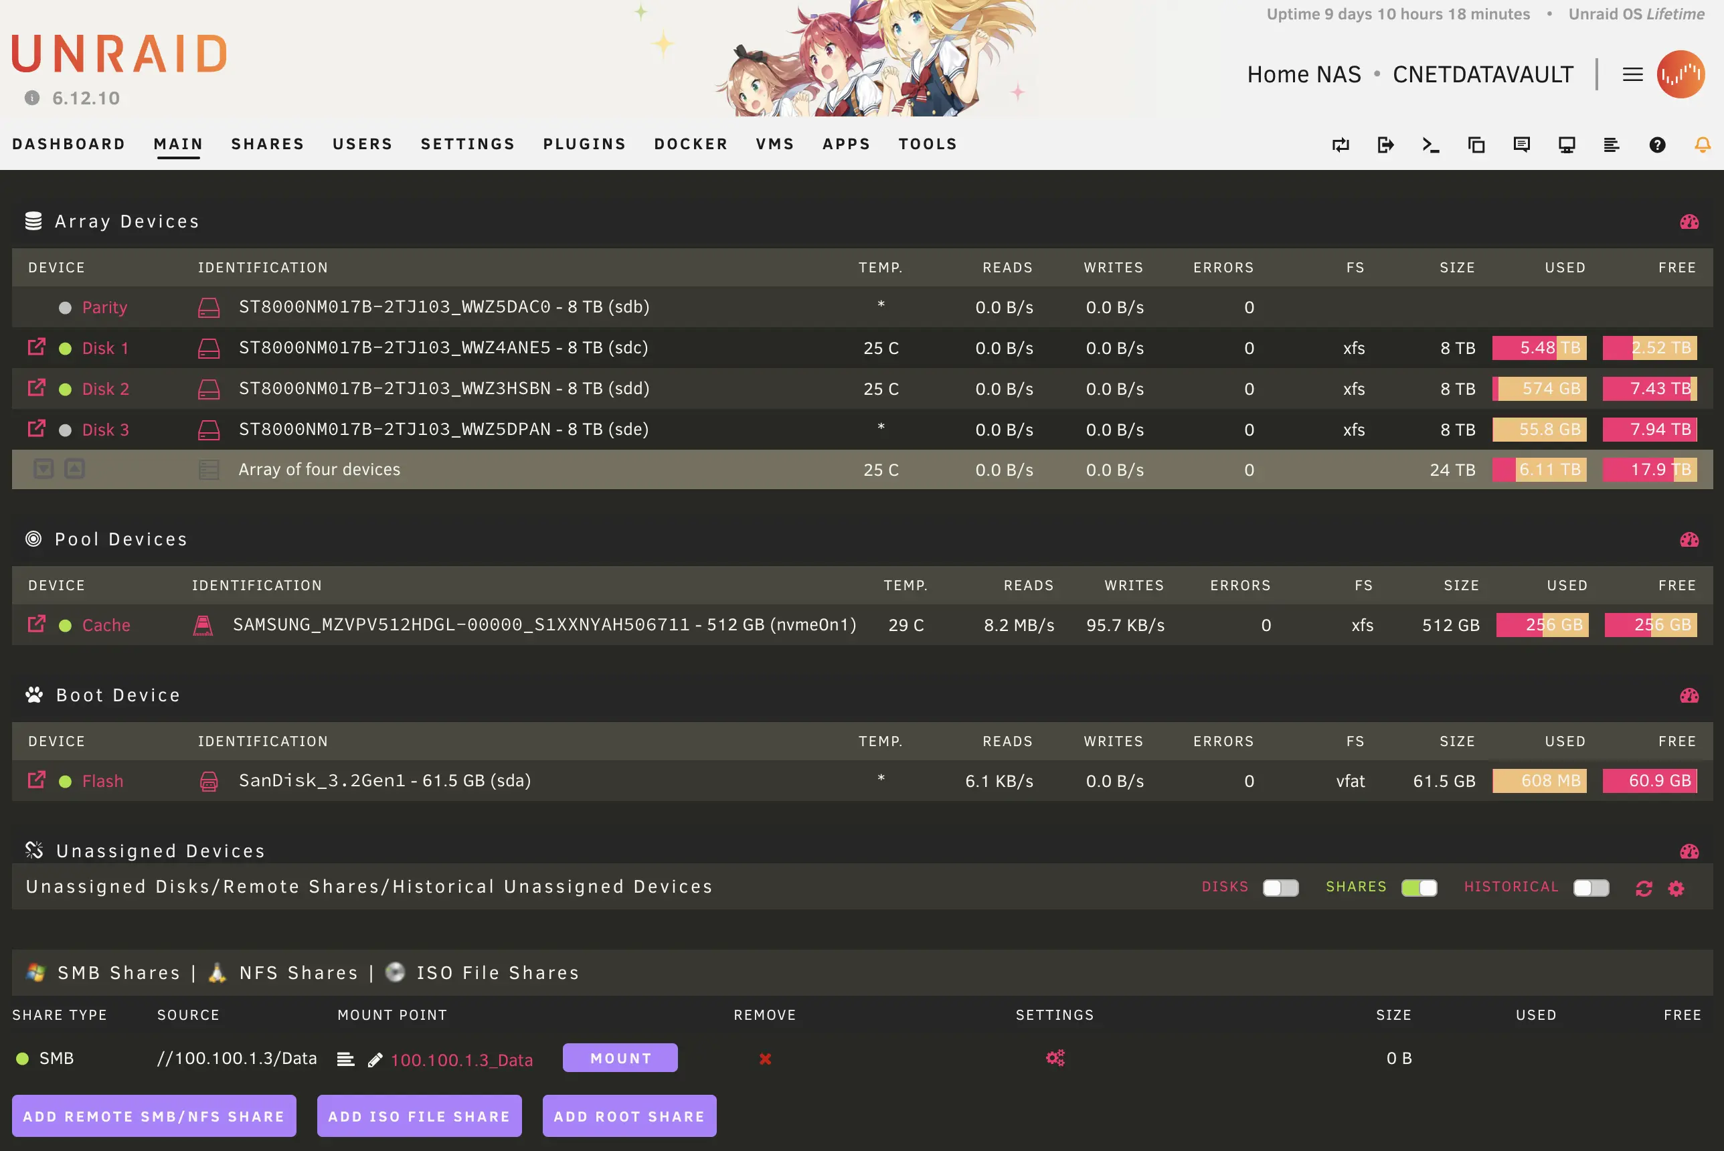Click Pool Devices gauge icon
1724x1151 pixels.
pos(1689,539)
